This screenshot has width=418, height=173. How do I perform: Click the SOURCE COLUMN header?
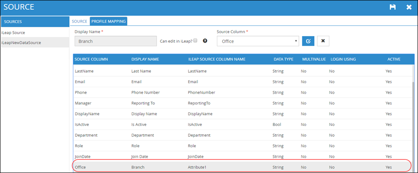[91, 59]
